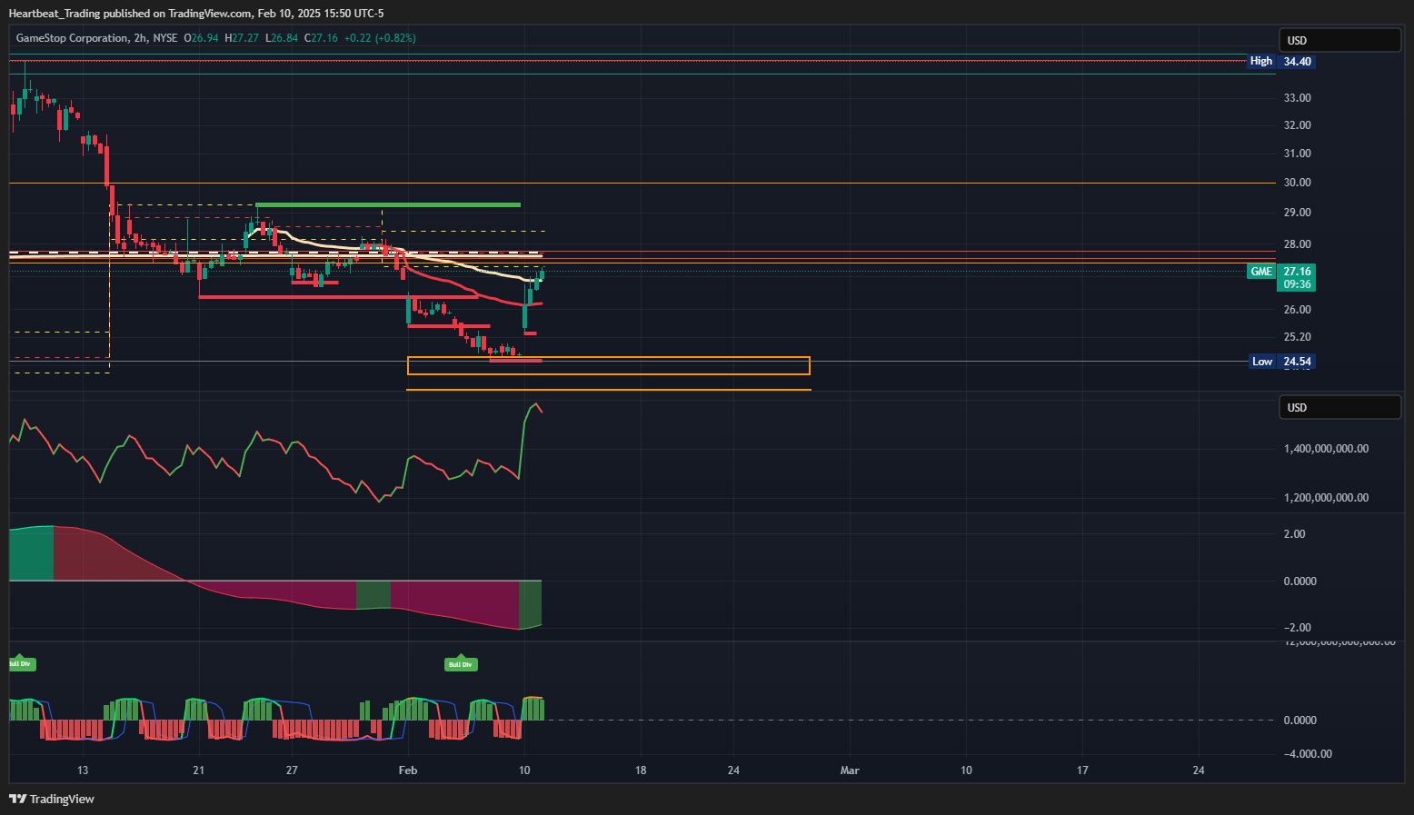The image size is (1414, 815).
Task: Open the USD currency selector above the 33.00 price label
Action: click(x=1340, y=40)
